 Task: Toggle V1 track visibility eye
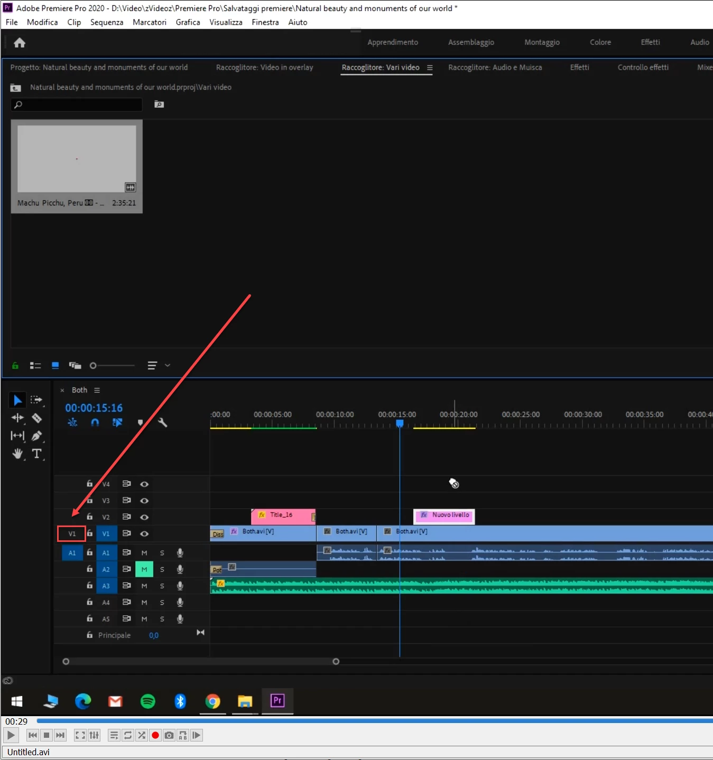click(x=144, y=534)
